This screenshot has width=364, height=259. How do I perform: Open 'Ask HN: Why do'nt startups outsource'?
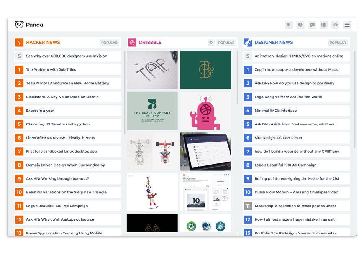click(x=67, y=219)
